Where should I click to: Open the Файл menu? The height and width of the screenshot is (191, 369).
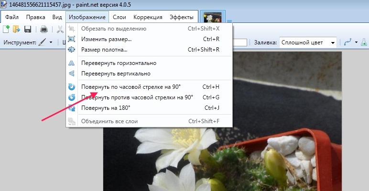[x=12, y=17]
